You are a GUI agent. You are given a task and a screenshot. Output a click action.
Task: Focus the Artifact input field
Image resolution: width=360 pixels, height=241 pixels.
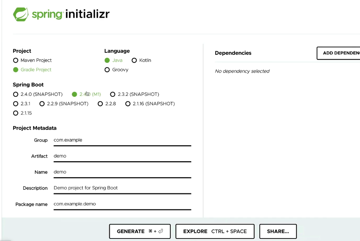coord(122,156)
